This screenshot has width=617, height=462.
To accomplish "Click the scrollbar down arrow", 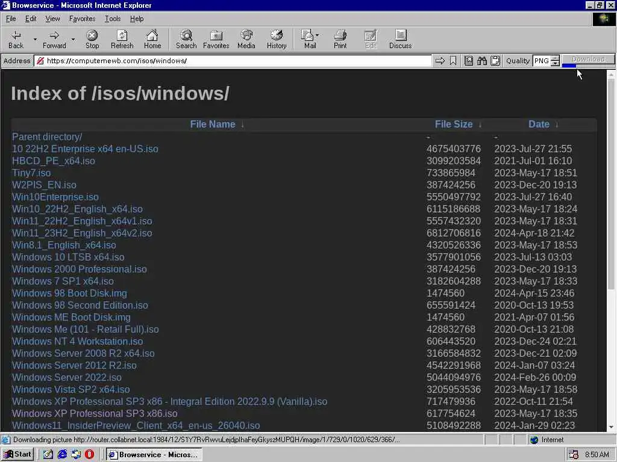I will pos(611,427).
